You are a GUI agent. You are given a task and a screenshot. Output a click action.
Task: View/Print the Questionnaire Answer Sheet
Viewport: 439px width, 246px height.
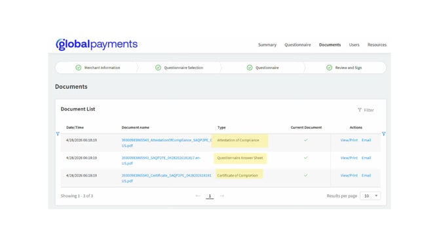coord(349,158)
